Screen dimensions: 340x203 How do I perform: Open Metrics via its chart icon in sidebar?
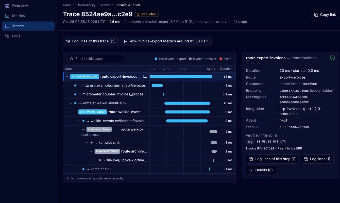click(x=7, y=16)
